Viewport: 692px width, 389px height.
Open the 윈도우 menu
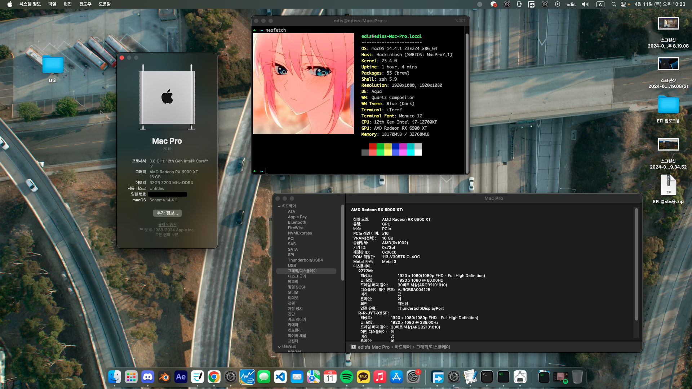(x=85, y=4)
